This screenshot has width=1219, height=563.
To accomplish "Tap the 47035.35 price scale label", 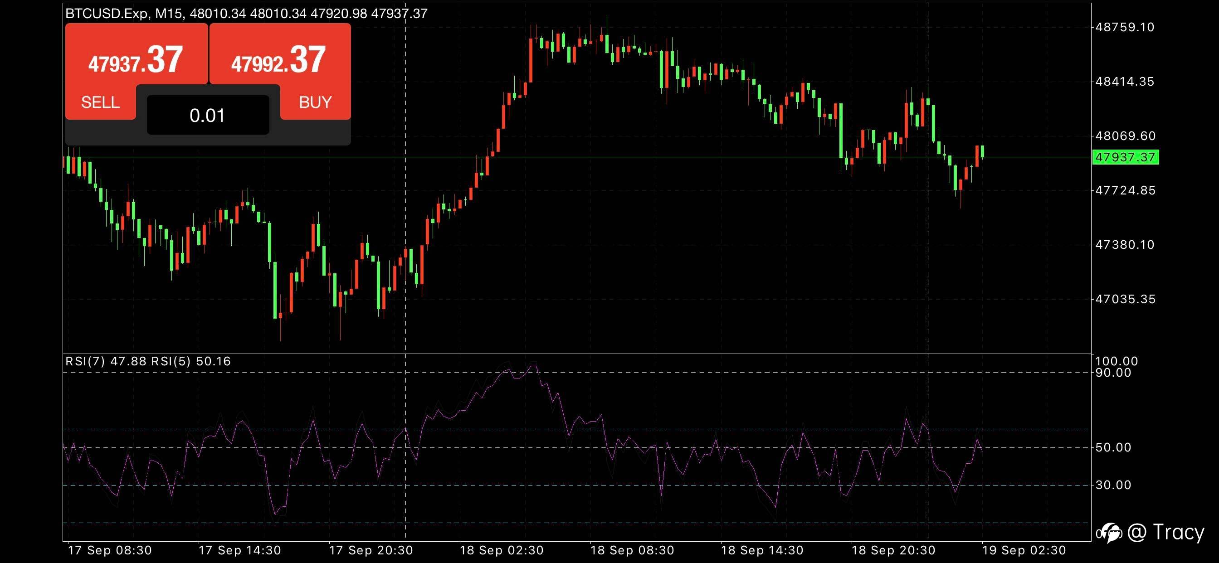I will click(1124, 299).
